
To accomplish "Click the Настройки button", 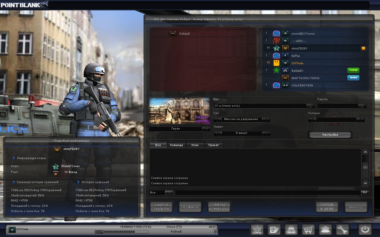I will [330, 135].
